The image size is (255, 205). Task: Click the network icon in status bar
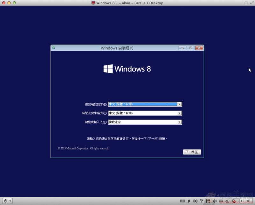[x=201, y=201]
